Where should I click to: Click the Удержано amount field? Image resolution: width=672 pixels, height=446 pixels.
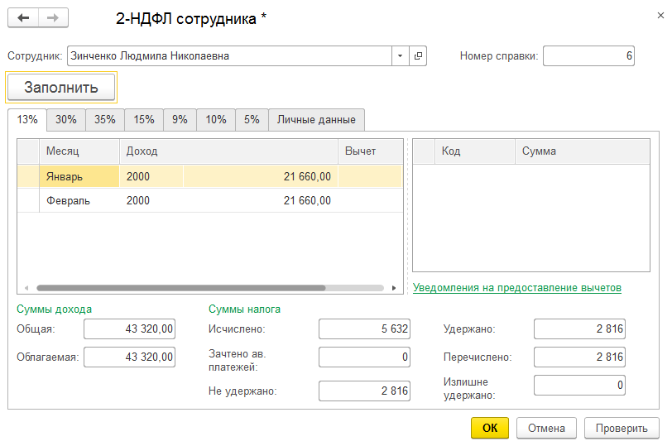[578, 329]
